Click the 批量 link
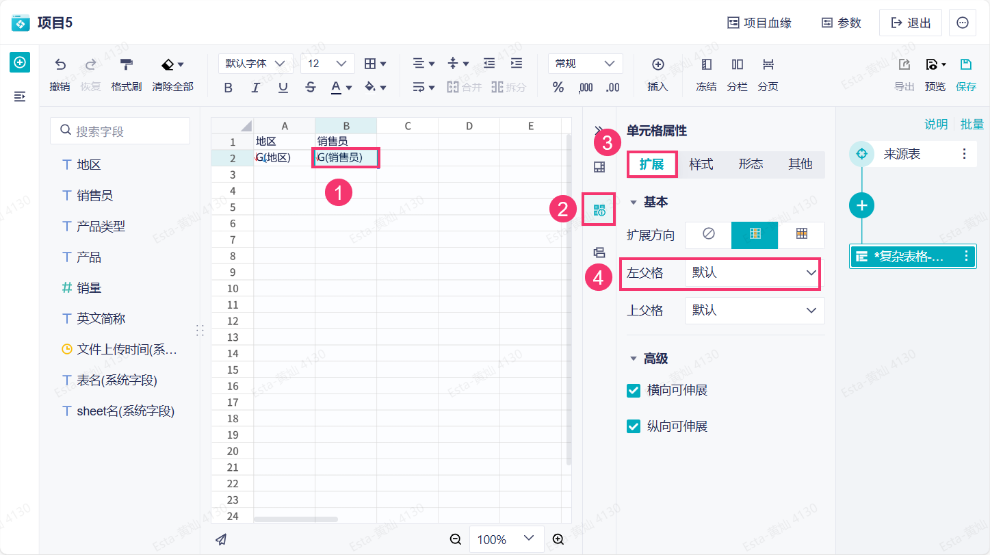This screenshot has height=555, width=990. coord(972,124)
